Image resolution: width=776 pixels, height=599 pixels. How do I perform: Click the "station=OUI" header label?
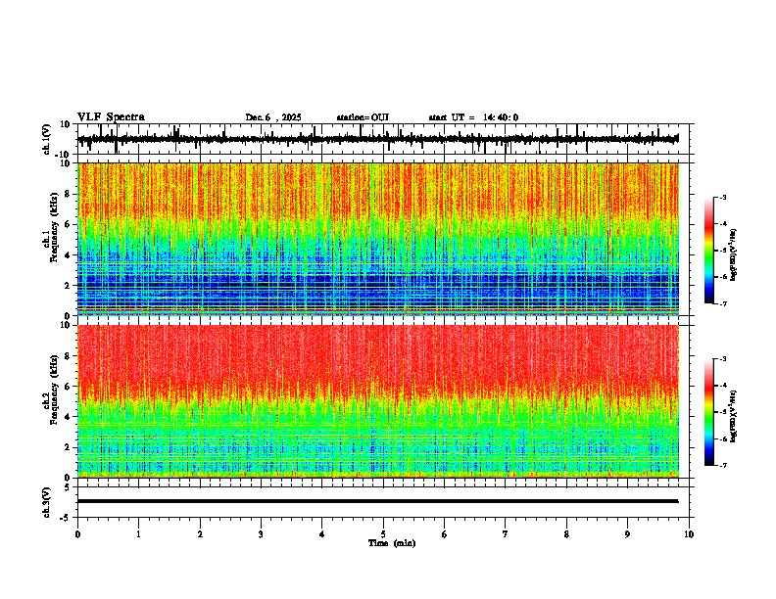(x=363, y=117)
